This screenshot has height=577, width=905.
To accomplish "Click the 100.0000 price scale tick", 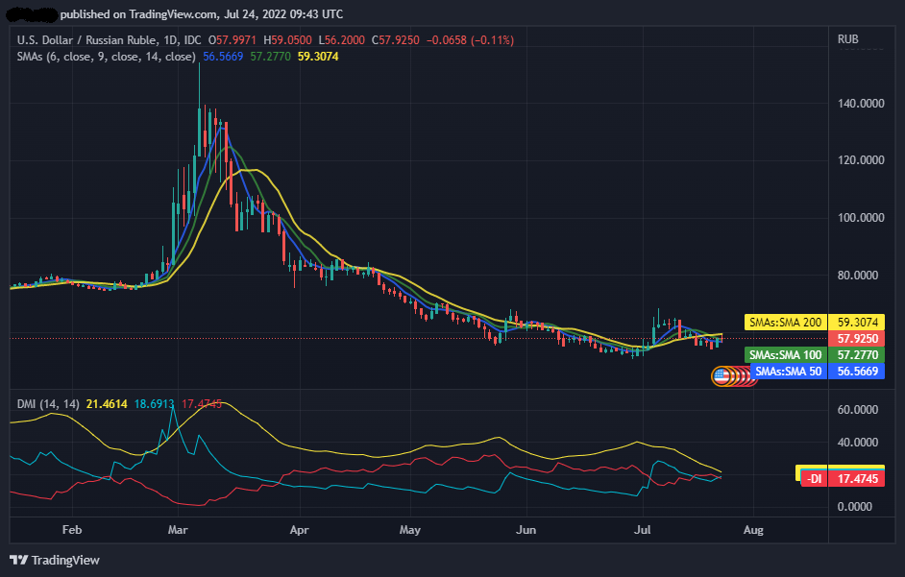I will click(861, 218).
